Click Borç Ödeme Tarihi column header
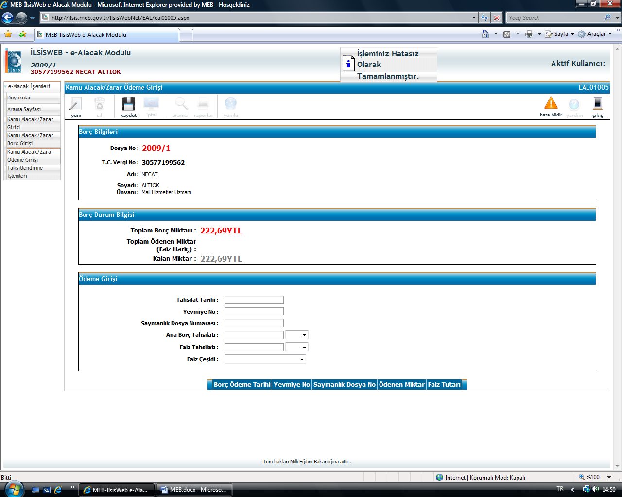Screen dimensions: 622x497 (242, 384)
